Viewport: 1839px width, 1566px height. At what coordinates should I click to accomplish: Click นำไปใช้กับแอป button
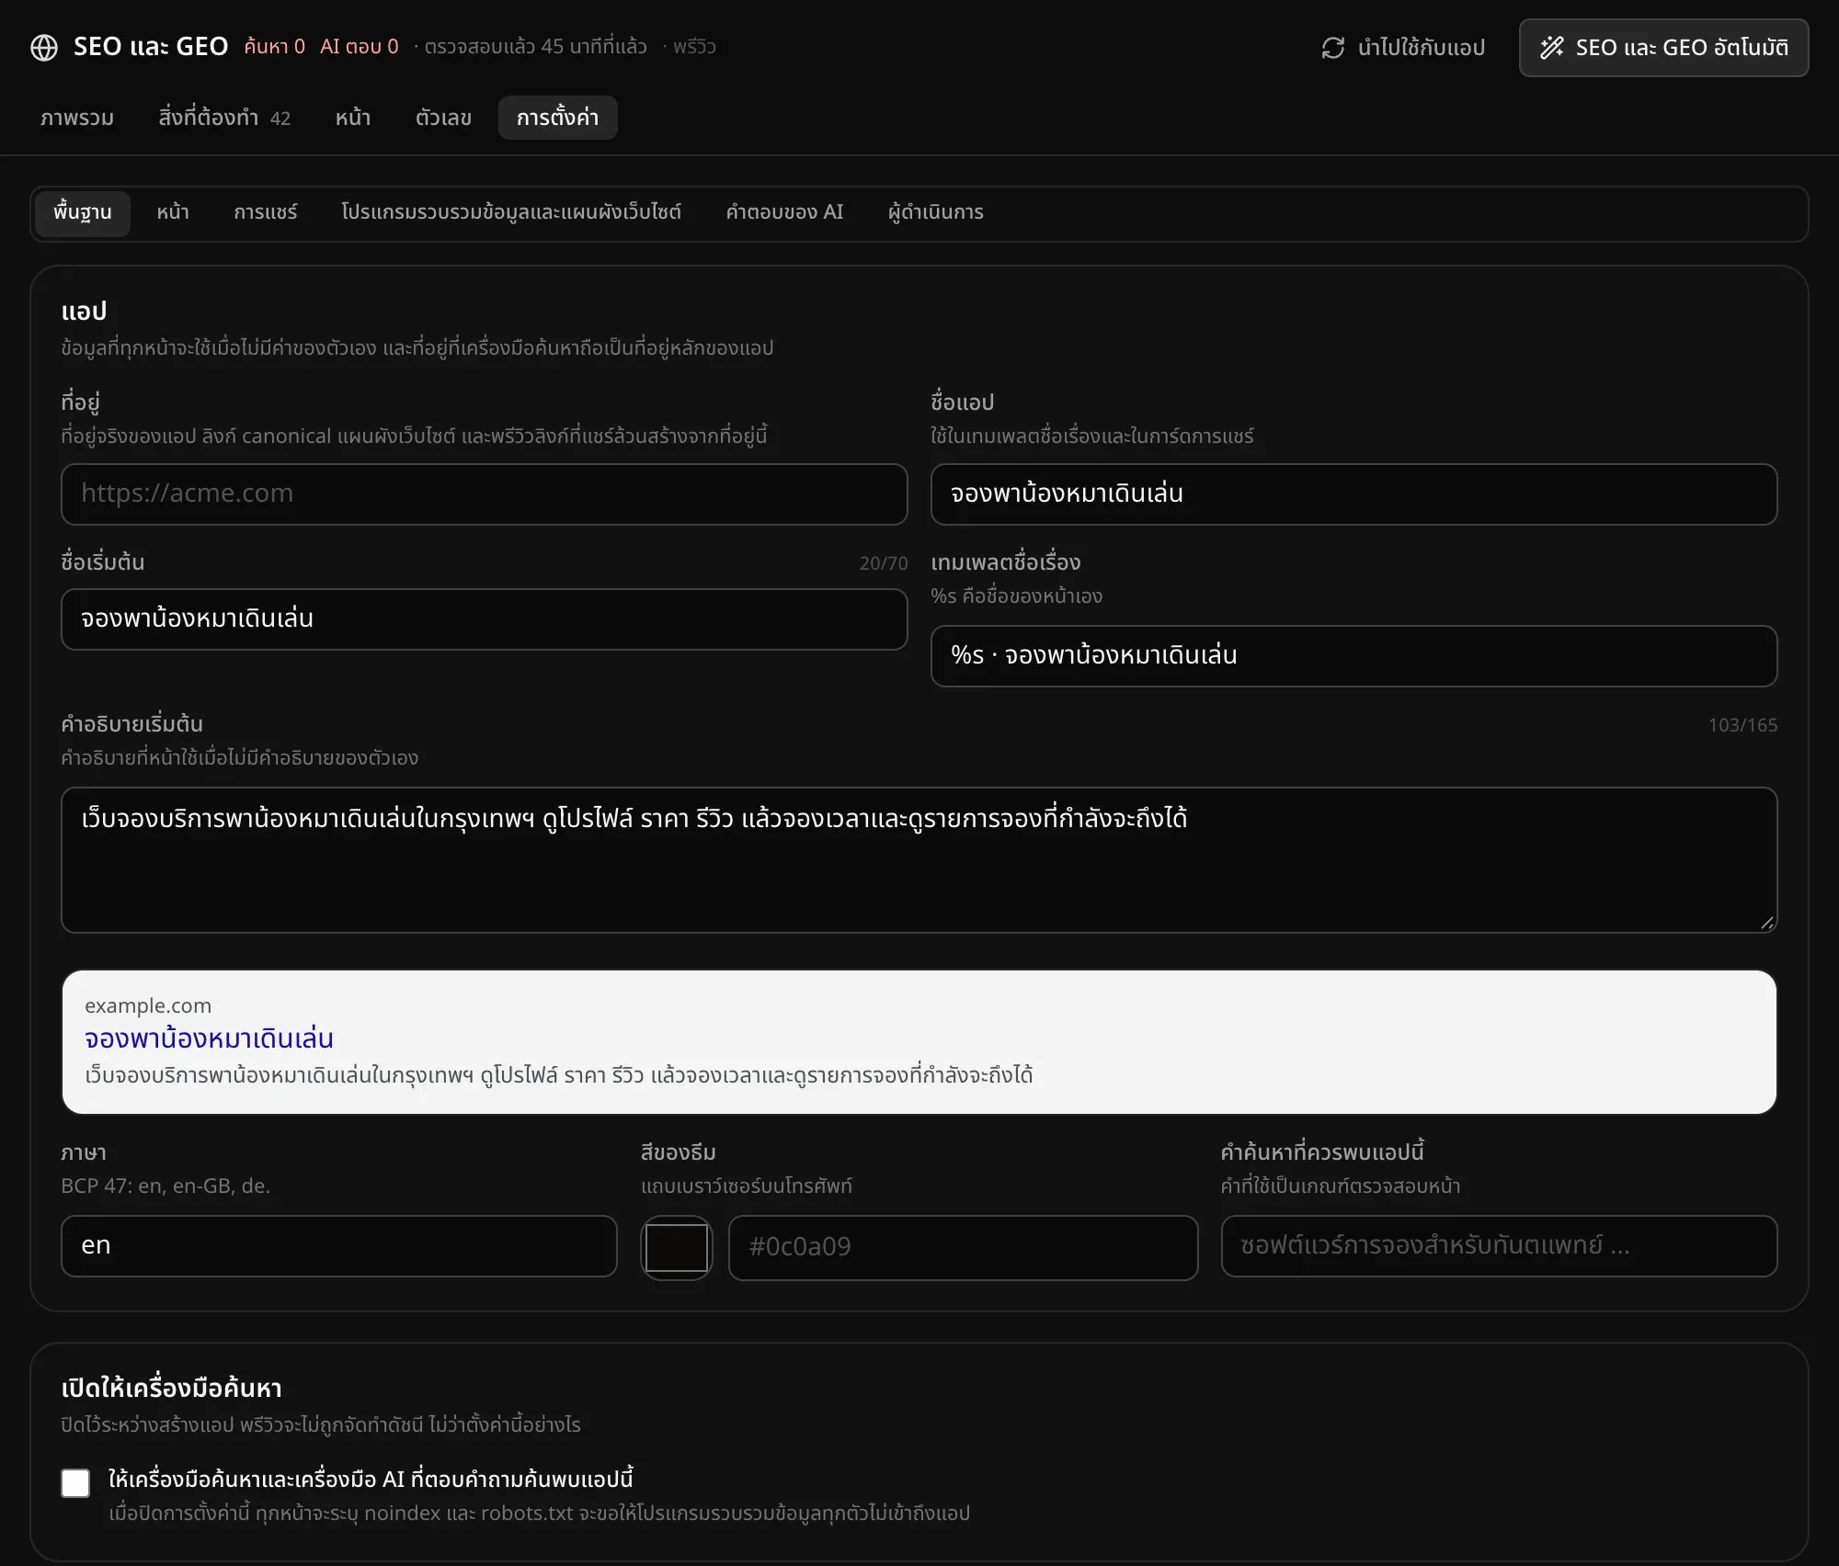[1402, 48]
